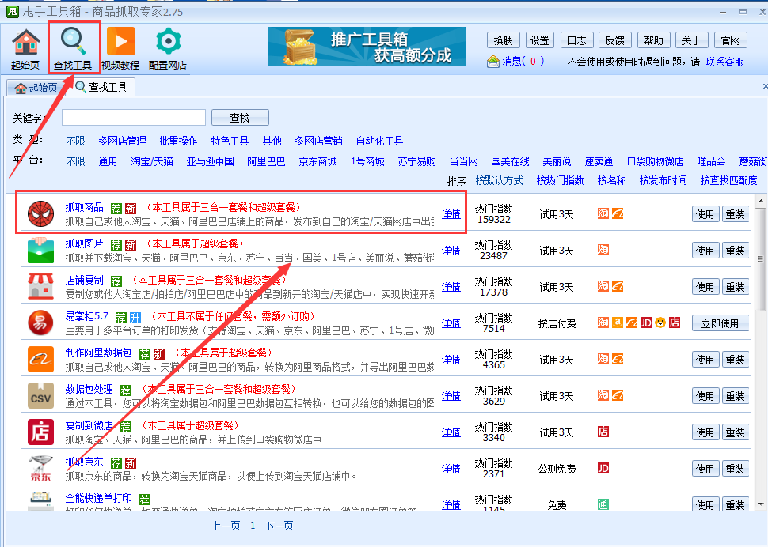Screen dimensions: 768x547
Task: Click the picture icon for 抓取图片
Action: [x=40, y=251]
